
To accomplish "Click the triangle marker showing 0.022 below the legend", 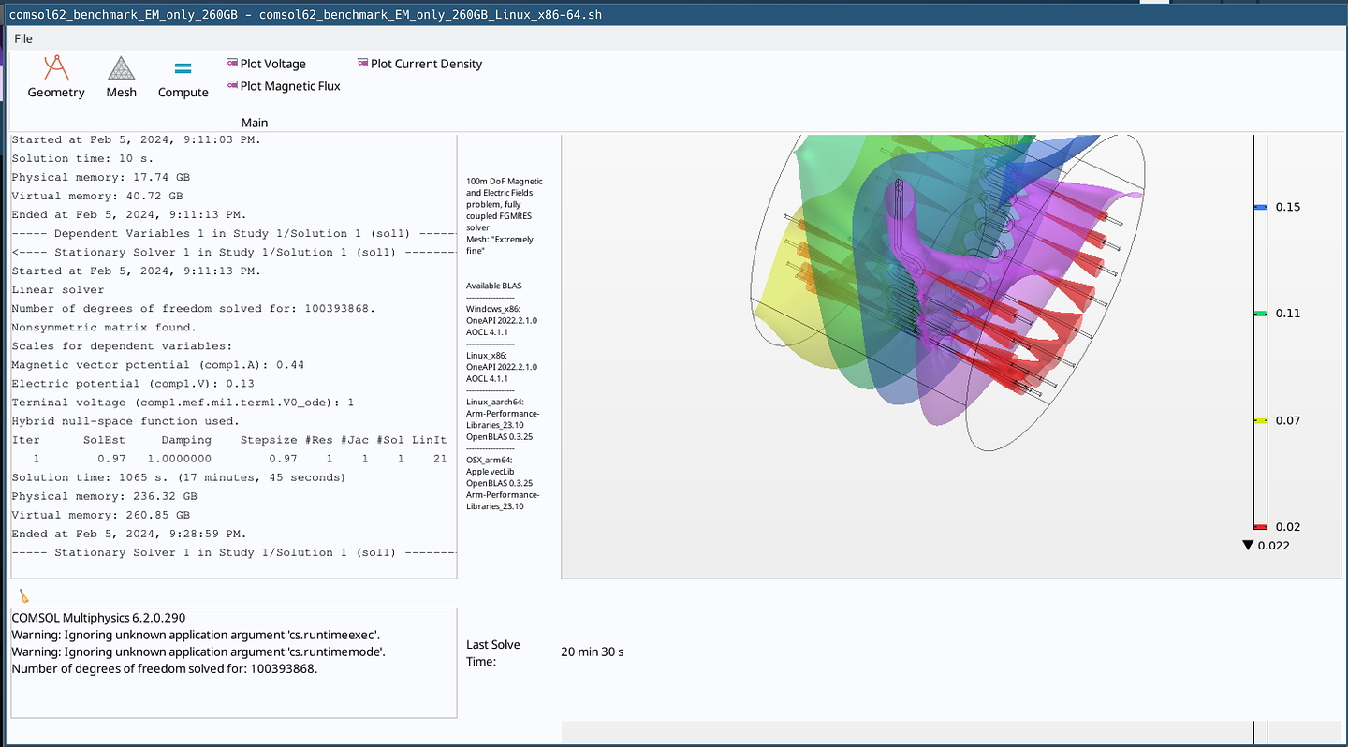I will 1249,545.
